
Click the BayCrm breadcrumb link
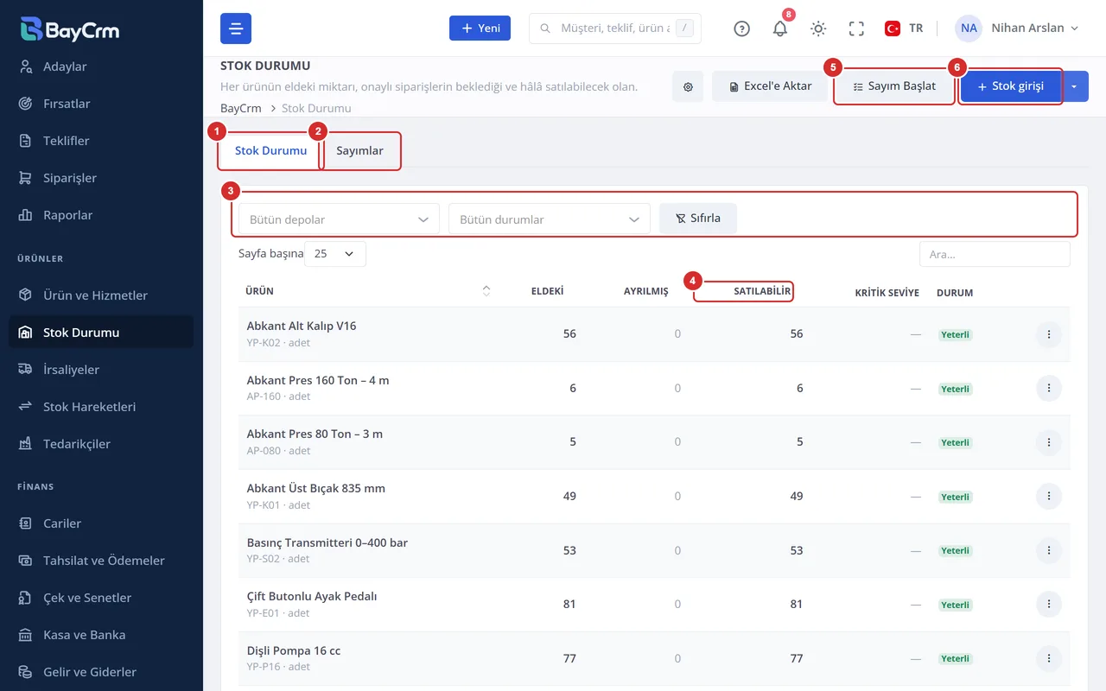(x=241, y=109)
